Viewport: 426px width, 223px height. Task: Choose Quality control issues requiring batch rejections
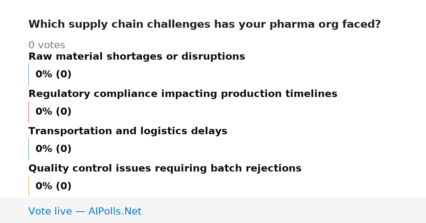[x=165, y=169]
